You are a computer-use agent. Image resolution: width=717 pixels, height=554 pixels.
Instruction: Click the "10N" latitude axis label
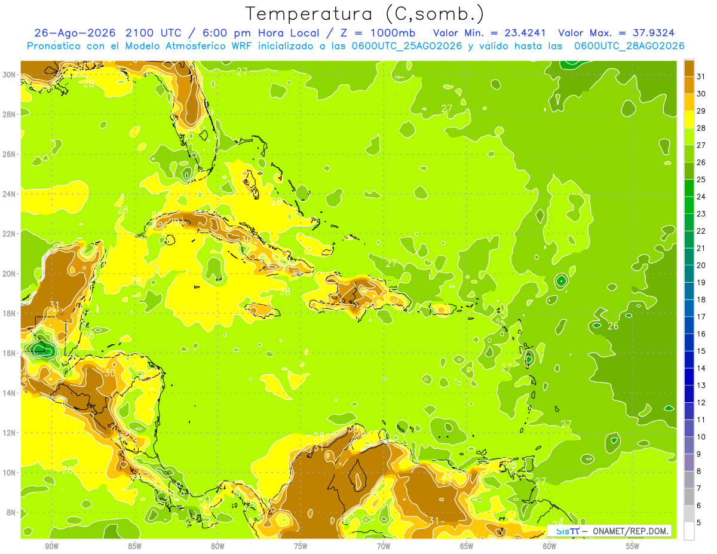click(9, 472)
